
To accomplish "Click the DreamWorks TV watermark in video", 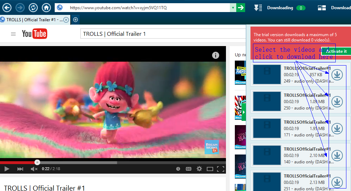I will tap(211, 147).
